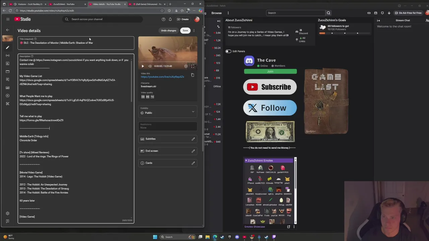The width and height of the screenshot is (429, 241).
Task: Join The Cave Discord server
Action: (270, 71)
